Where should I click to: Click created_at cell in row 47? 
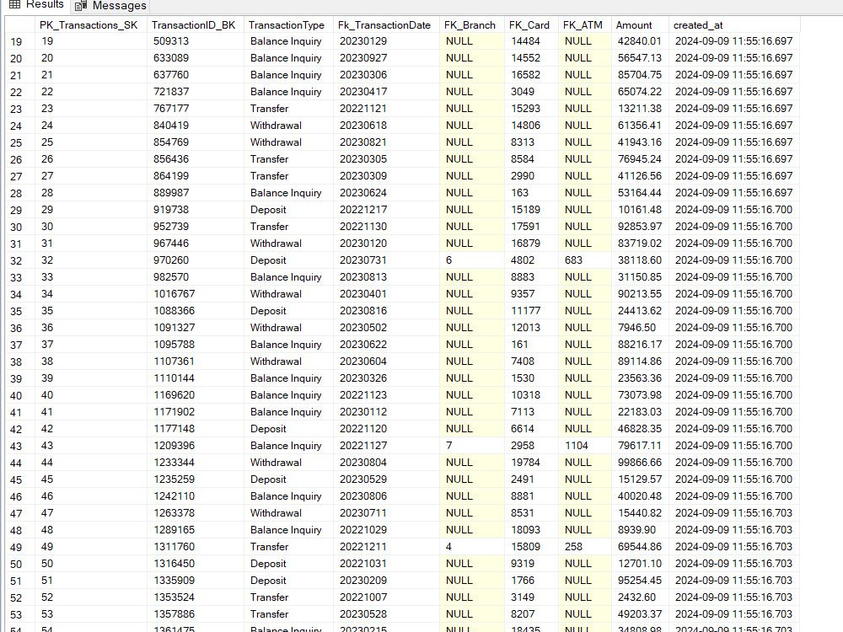(733, 513)
